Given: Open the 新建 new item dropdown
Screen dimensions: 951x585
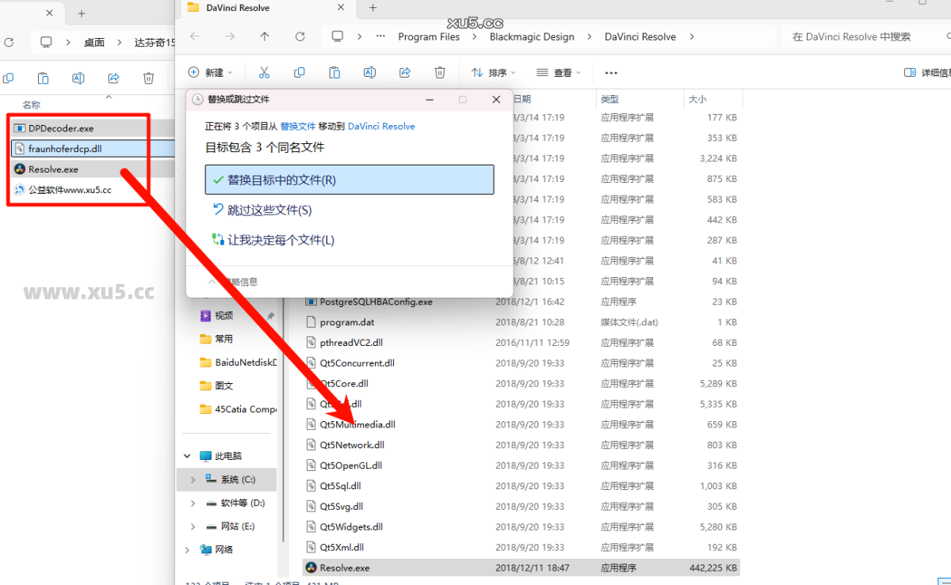Looking at the screenshot, I should 210,72.
